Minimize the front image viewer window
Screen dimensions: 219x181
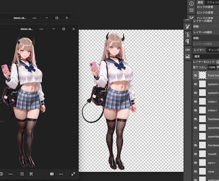(54, 29)
